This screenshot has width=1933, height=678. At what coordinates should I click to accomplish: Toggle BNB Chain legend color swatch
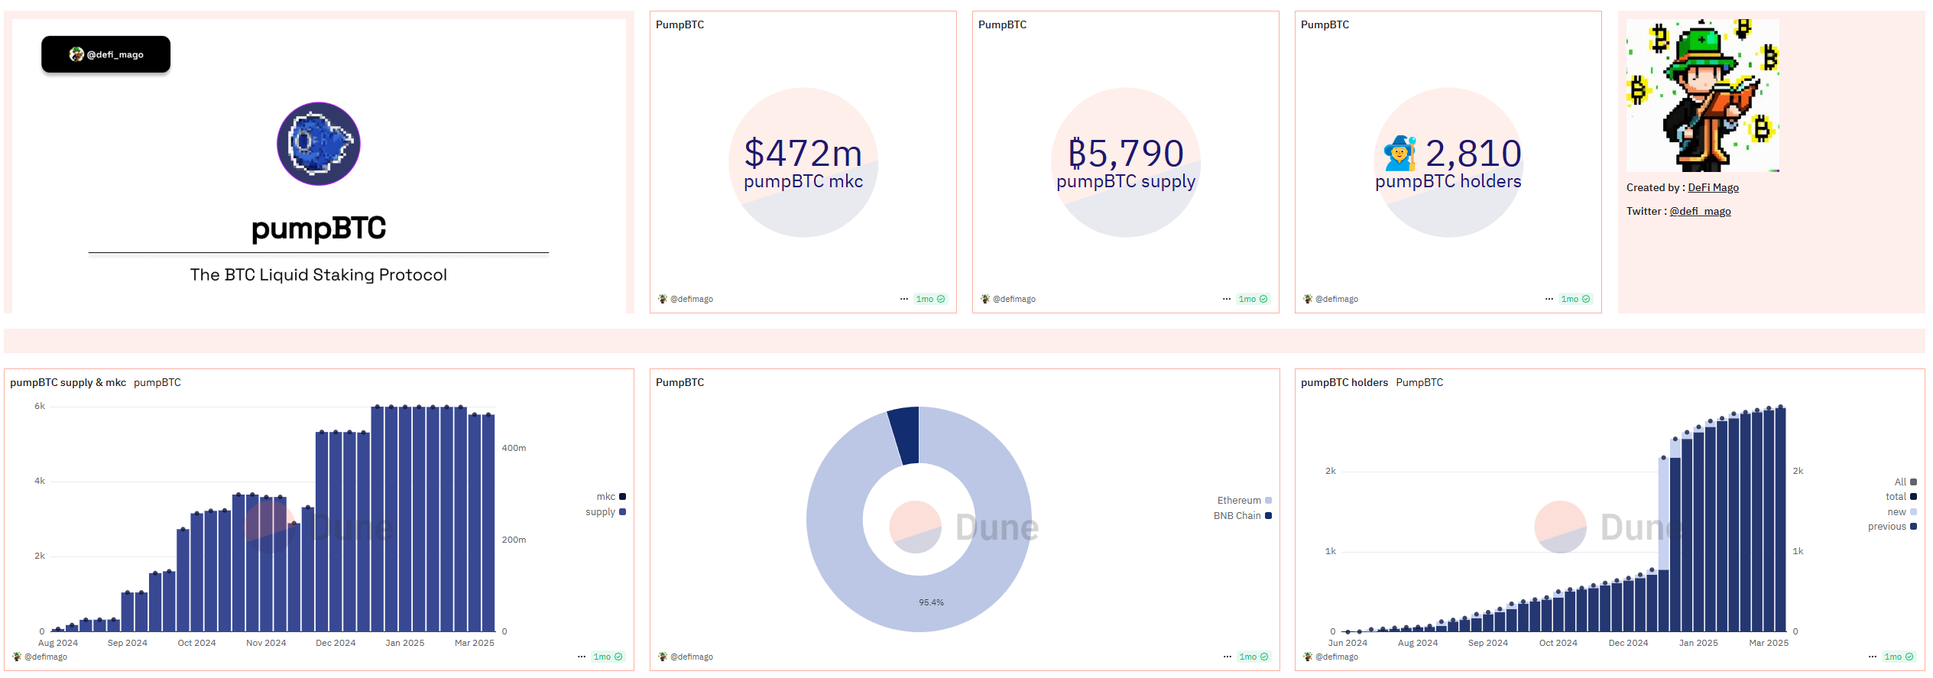point(1269,516)
